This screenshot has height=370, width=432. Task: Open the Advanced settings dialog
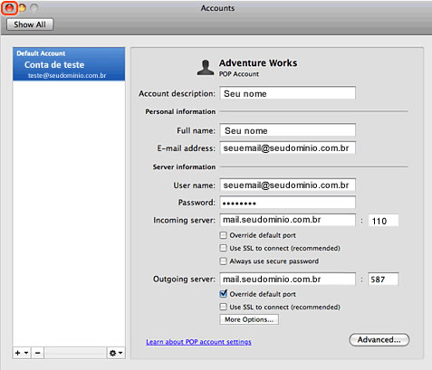click(379, 340)
